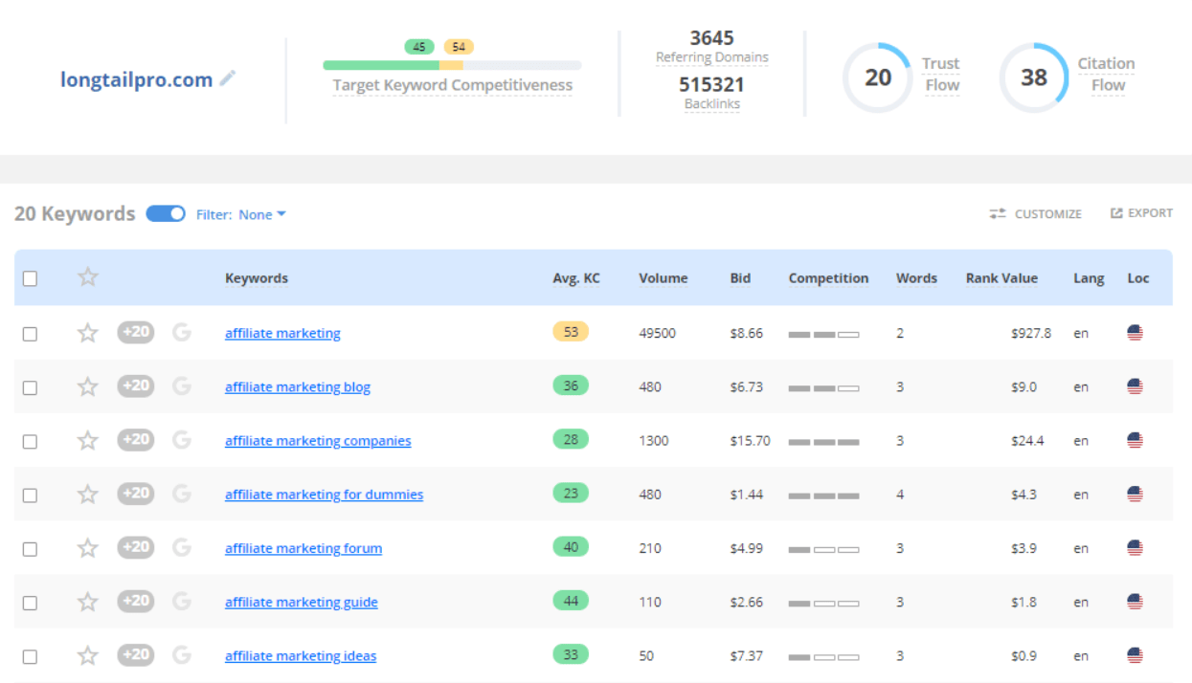Click the Google icon for affiliate marketing ideas

click(182, 655)
